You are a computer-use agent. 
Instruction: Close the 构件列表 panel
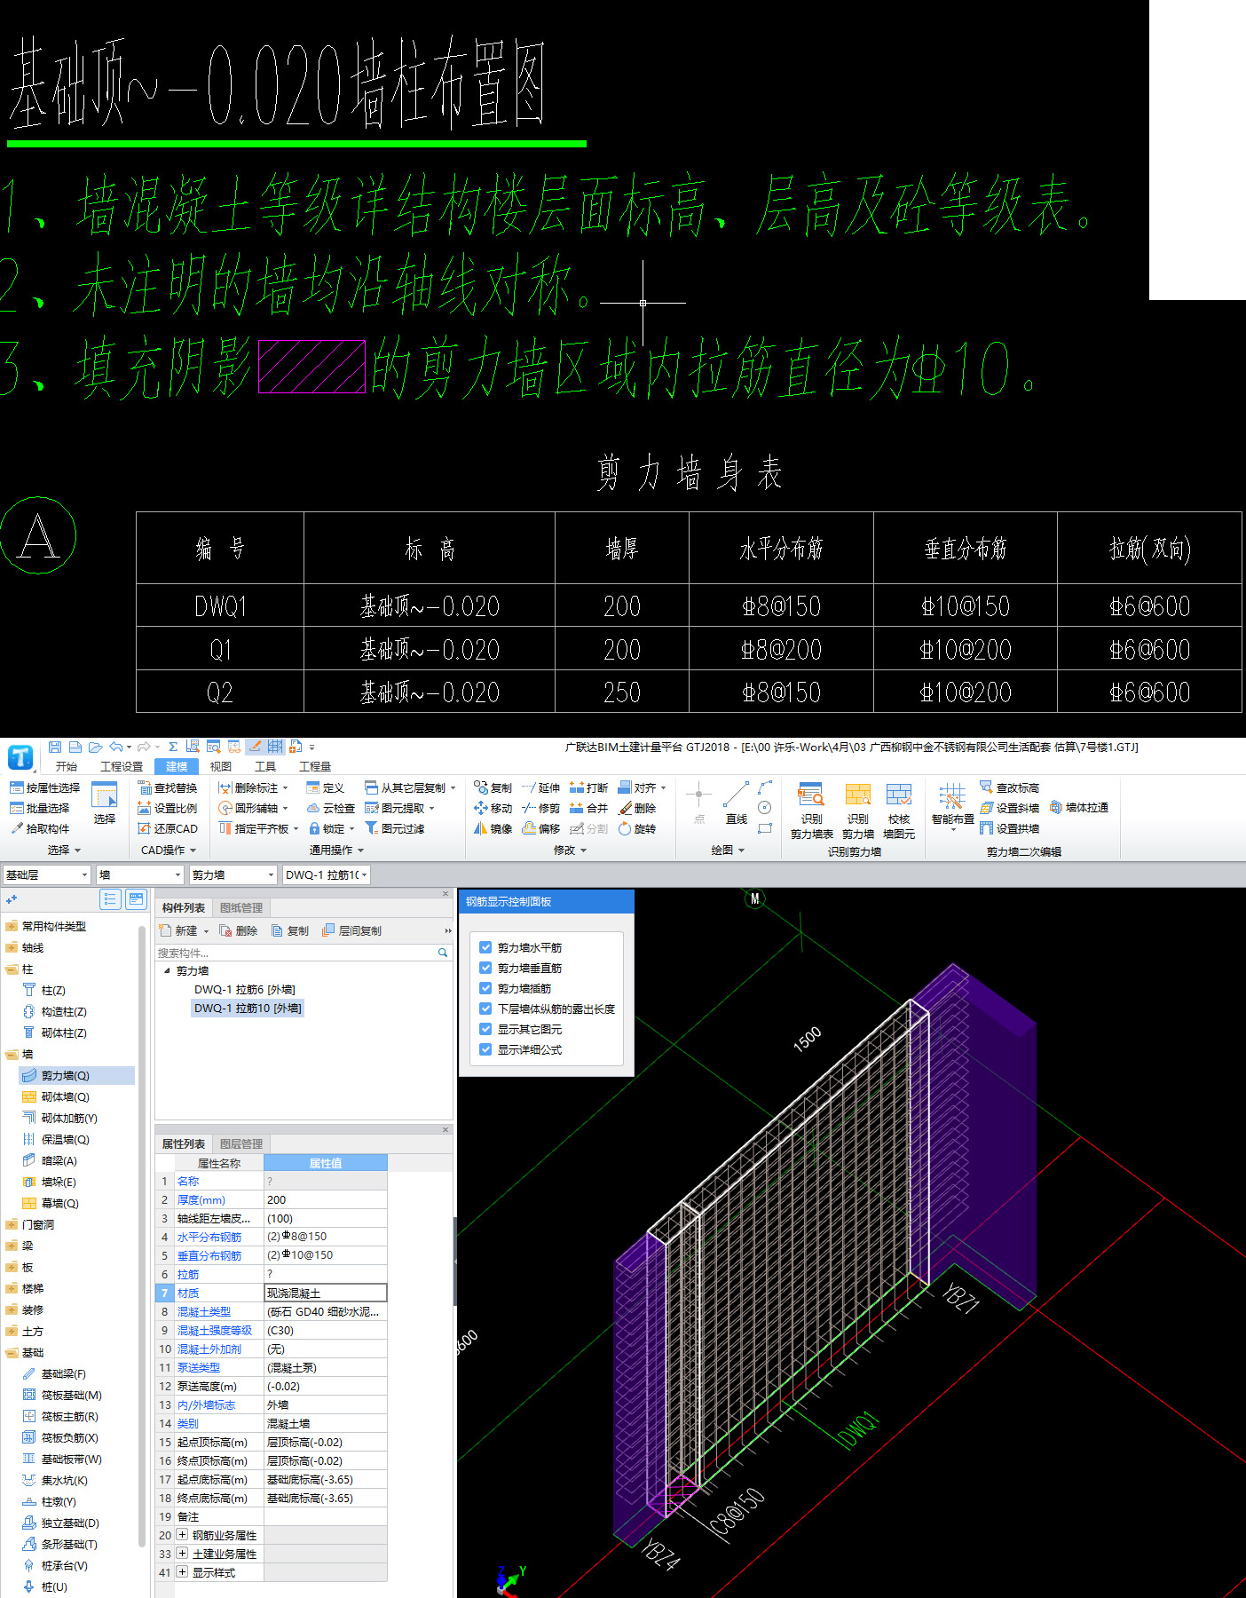446,893
